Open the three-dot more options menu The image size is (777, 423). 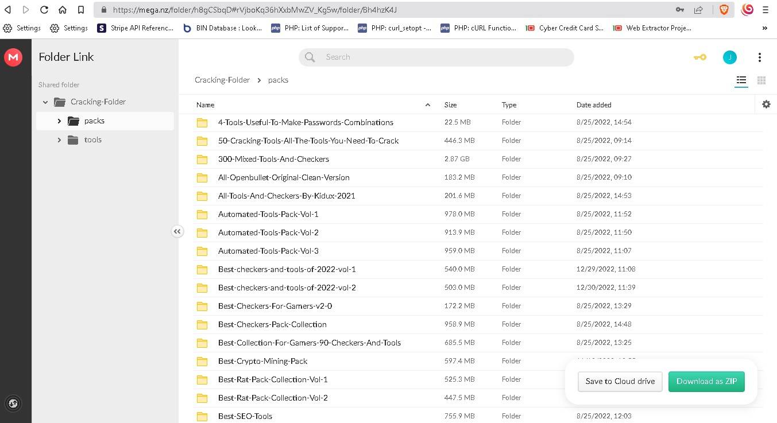click(x=759, y=57)
